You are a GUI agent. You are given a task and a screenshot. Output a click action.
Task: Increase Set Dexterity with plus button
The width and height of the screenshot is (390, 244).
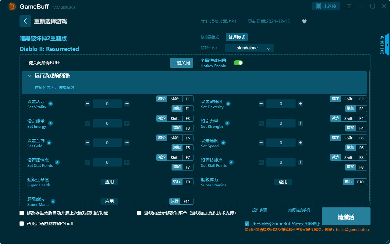click(301, 104)
